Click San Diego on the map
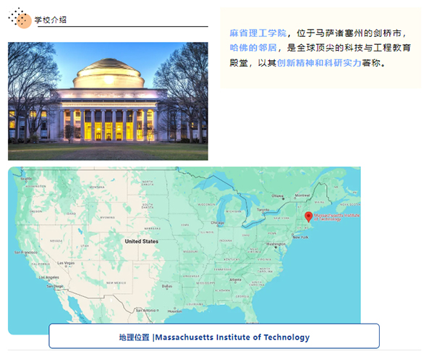 [55, 286]
